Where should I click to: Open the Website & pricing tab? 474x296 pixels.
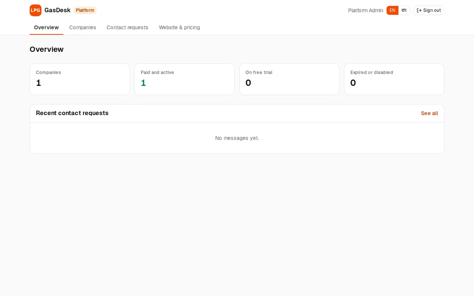point(180,27)
